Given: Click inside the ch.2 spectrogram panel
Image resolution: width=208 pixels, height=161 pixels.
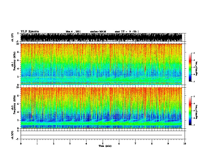Looking at the screenshot, I should [x=101, y=108].
